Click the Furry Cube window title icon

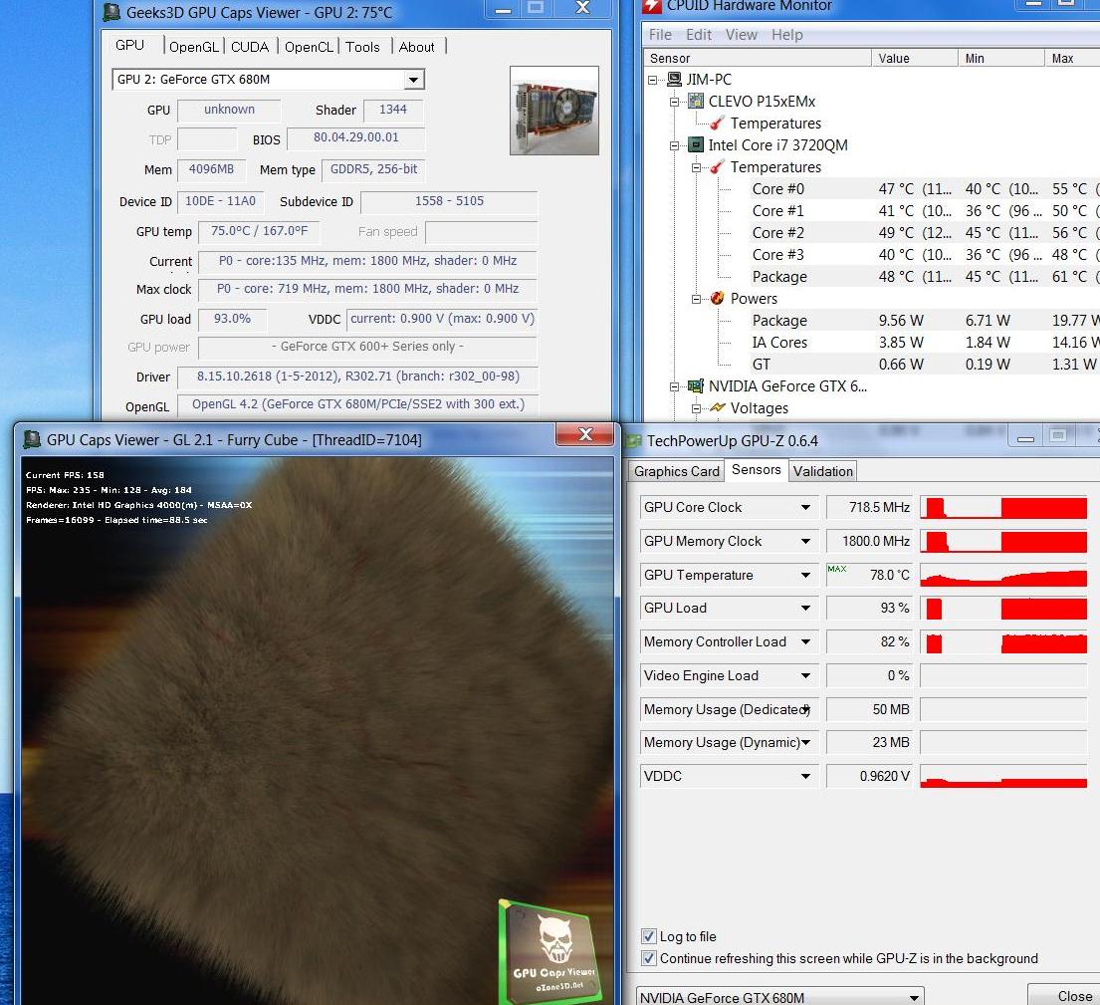(32, 440)
